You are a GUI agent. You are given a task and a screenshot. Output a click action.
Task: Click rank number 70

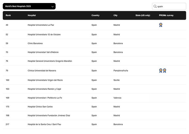click(x=7, y=52)
